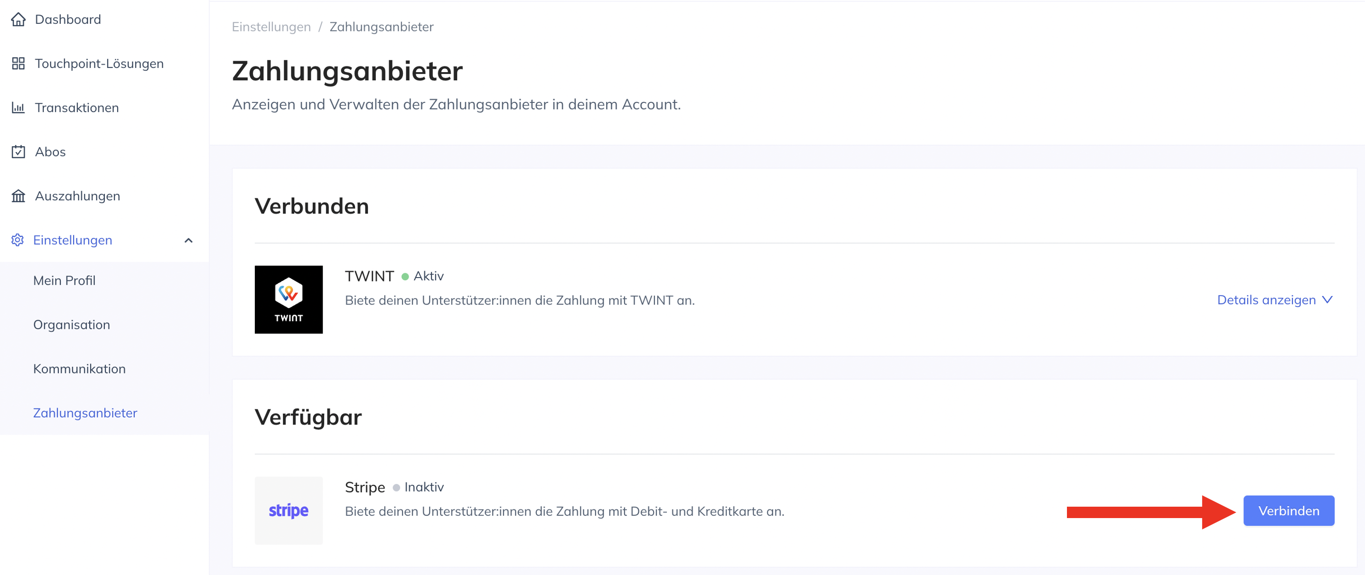Open Kommunikation settings page

79,369
